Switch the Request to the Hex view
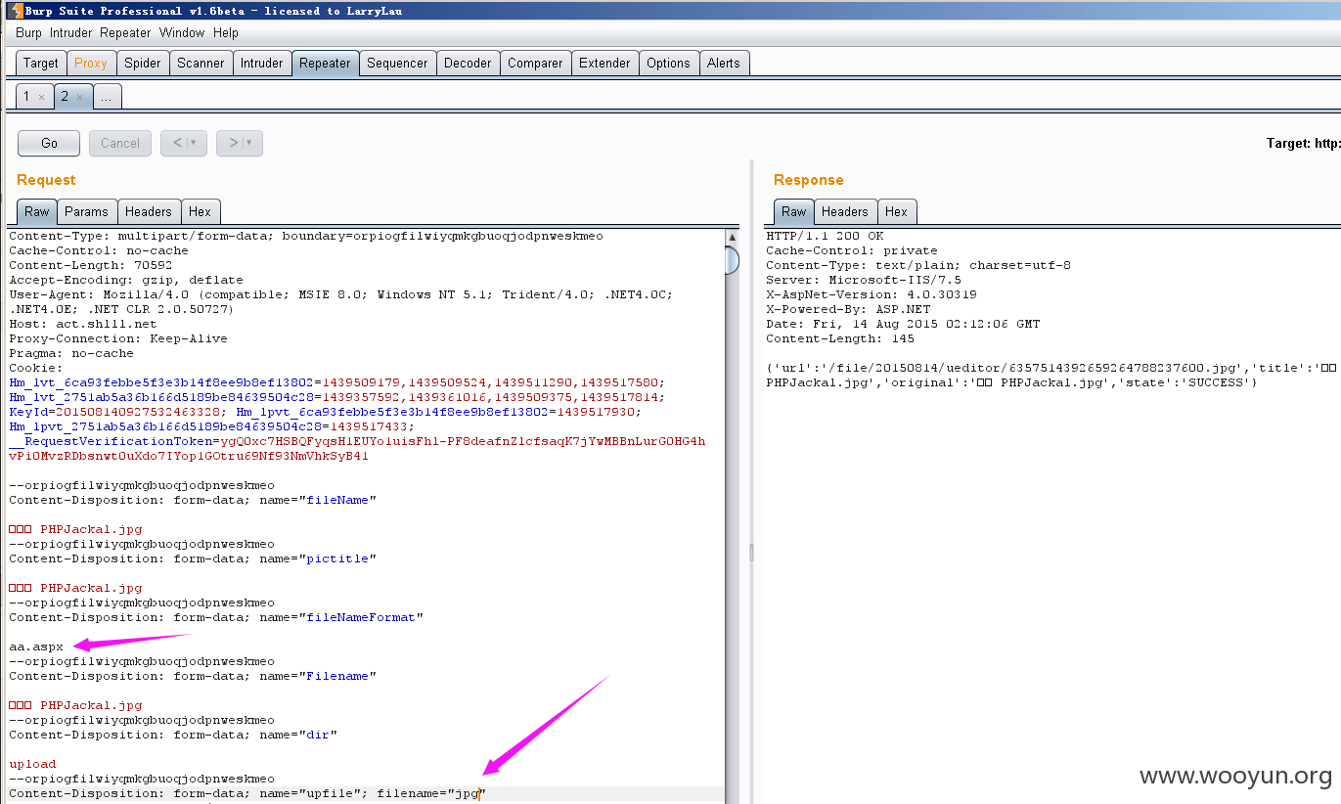This screenshot has height=804, width=1341. (200, 211)
